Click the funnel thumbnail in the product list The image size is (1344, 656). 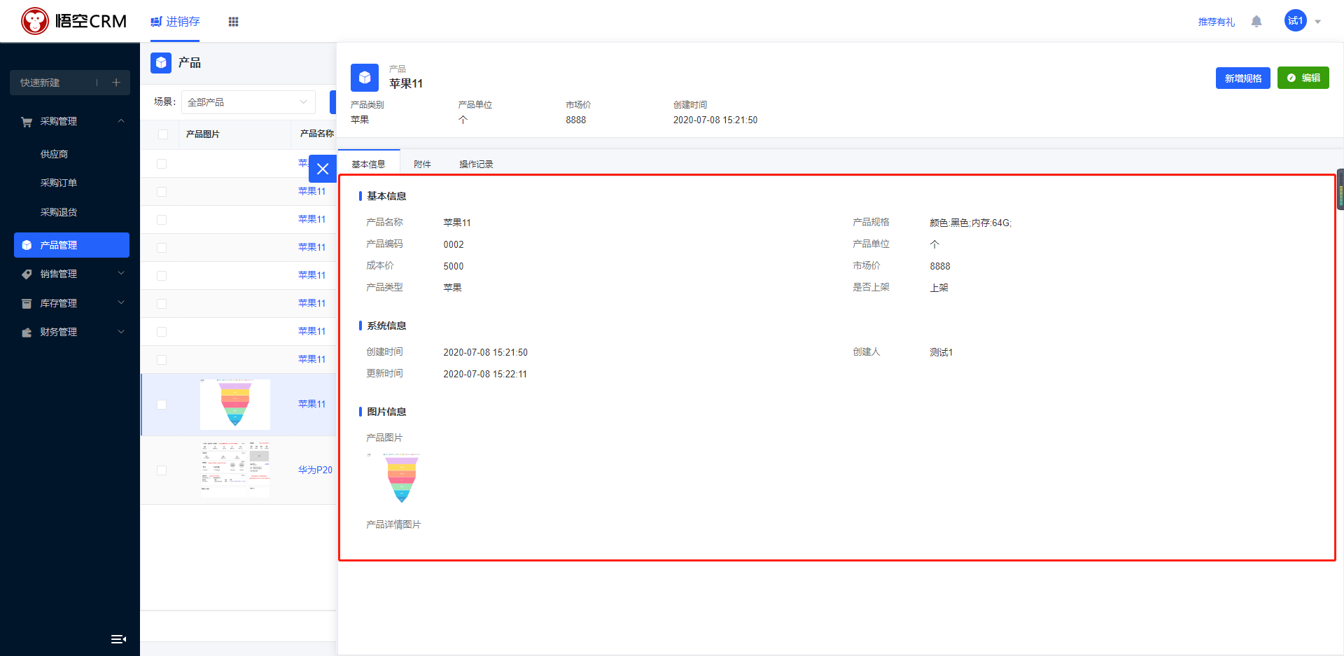click(x=235, y=405)
